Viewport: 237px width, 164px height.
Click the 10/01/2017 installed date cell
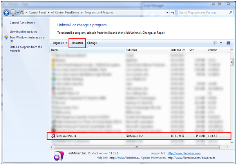point(177,136)
